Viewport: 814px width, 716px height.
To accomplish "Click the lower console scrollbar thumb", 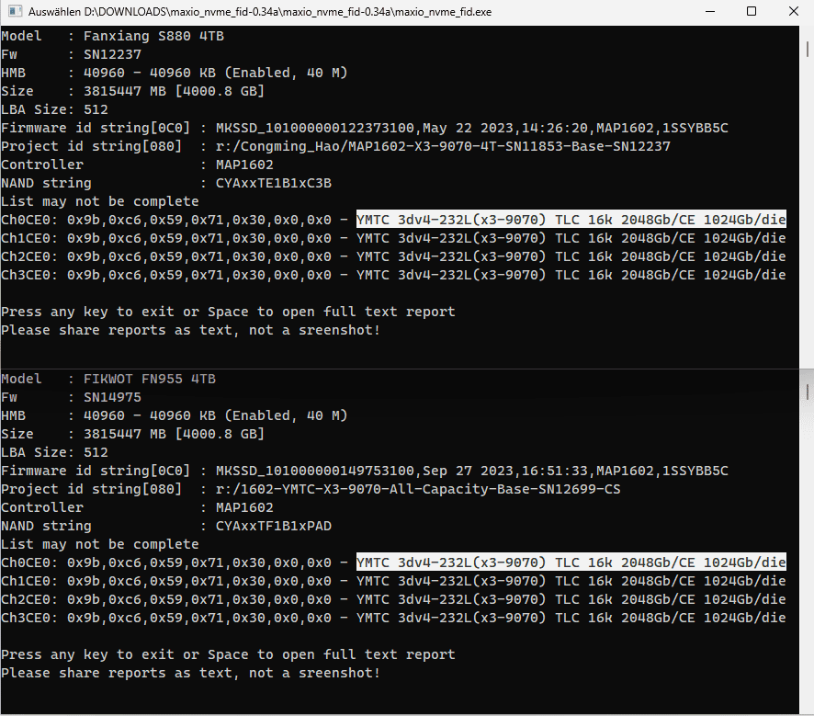I will [x=808, y=392].
